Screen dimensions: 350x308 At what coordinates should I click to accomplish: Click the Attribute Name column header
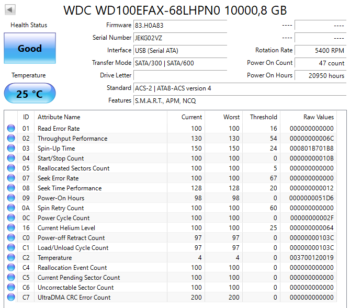59,117
